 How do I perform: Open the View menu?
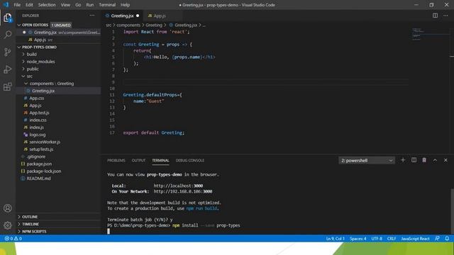tap(65, 5)
